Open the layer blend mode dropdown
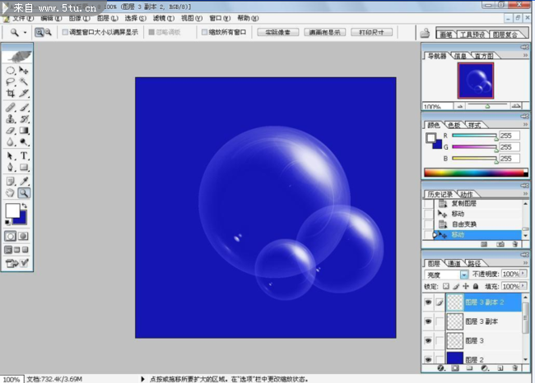 [464, 274]
